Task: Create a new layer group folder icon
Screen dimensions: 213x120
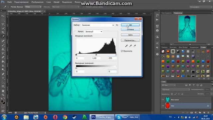Action: pos(200,113)
